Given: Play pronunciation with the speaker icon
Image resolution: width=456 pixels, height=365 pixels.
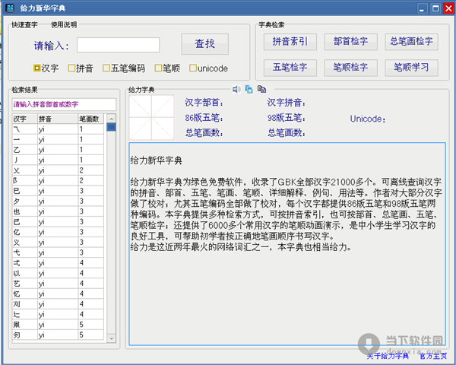Looking at the screenshot, I should point(236,90).
